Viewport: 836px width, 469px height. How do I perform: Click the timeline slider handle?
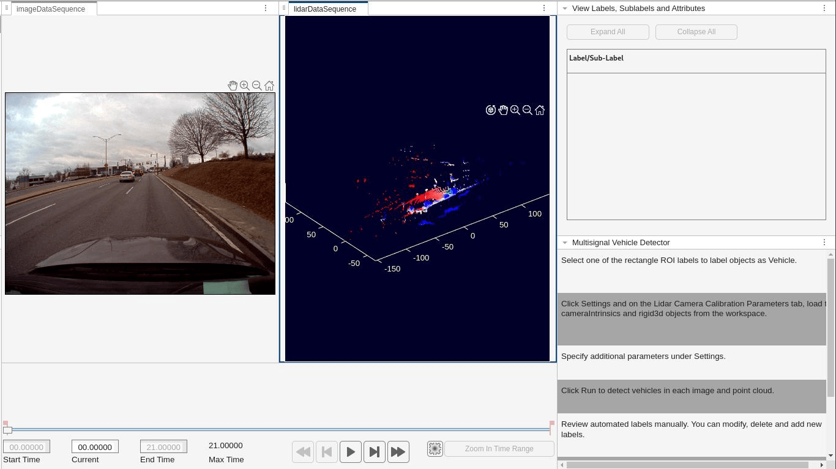tap(7, 430)
